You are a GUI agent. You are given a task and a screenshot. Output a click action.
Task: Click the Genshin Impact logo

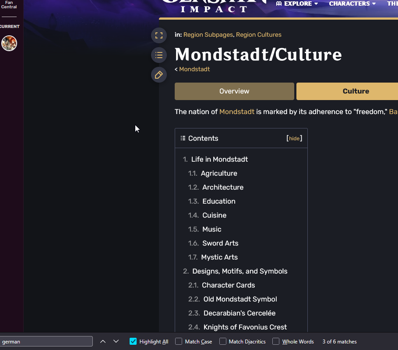tap(214, 7)
